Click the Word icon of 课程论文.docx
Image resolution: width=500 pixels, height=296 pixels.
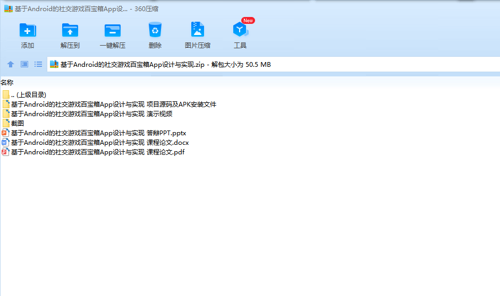coord(5,142)
